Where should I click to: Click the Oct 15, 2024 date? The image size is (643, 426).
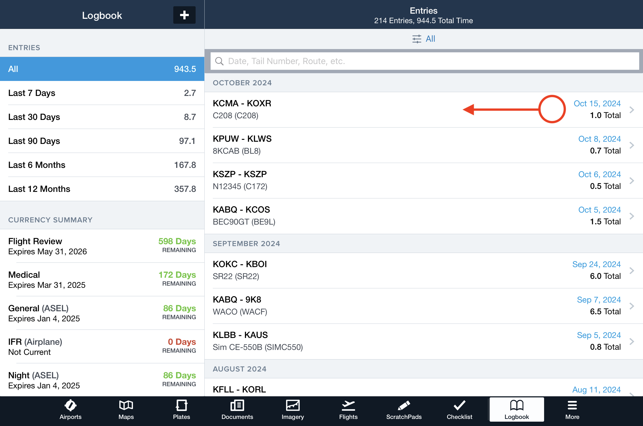pyautogui.click(x=597, y=104)
